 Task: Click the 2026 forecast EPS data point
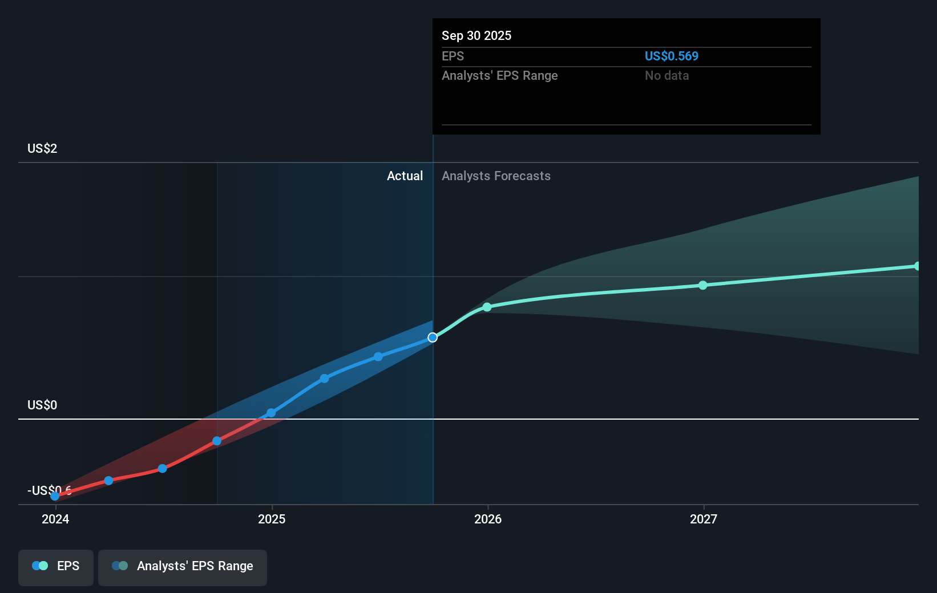487,307
